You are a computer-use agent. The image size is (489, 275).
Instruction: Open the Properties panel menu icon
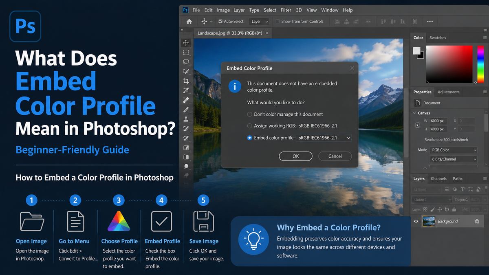click(x=485, y=92)
